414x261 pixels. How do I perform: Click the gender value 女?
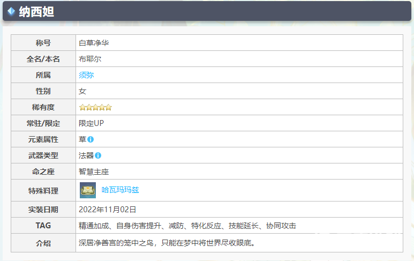[x=82, y=91]
